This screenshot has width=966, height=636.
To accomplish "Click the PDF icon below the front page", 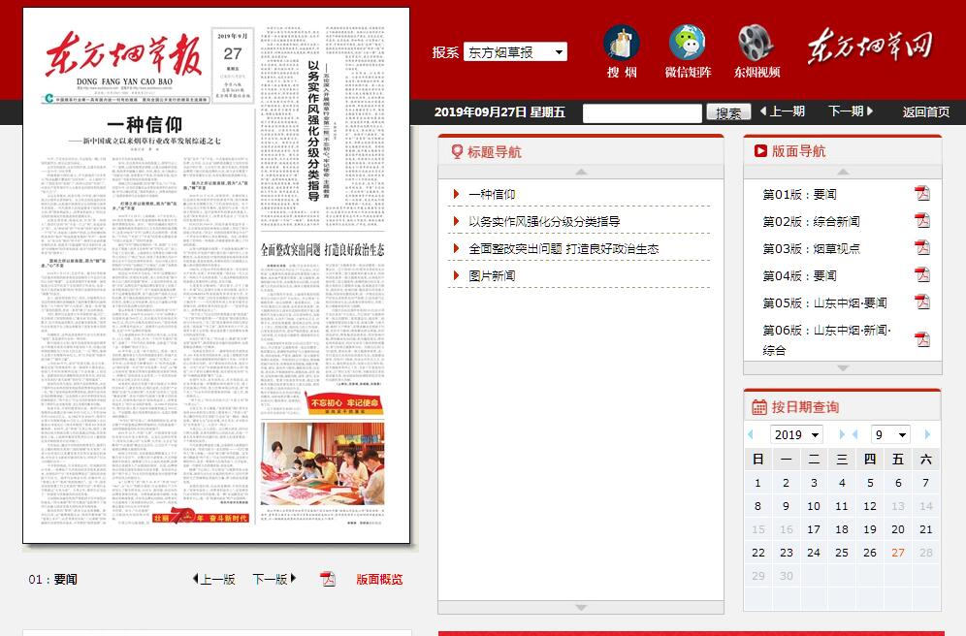I will point(328,579).
